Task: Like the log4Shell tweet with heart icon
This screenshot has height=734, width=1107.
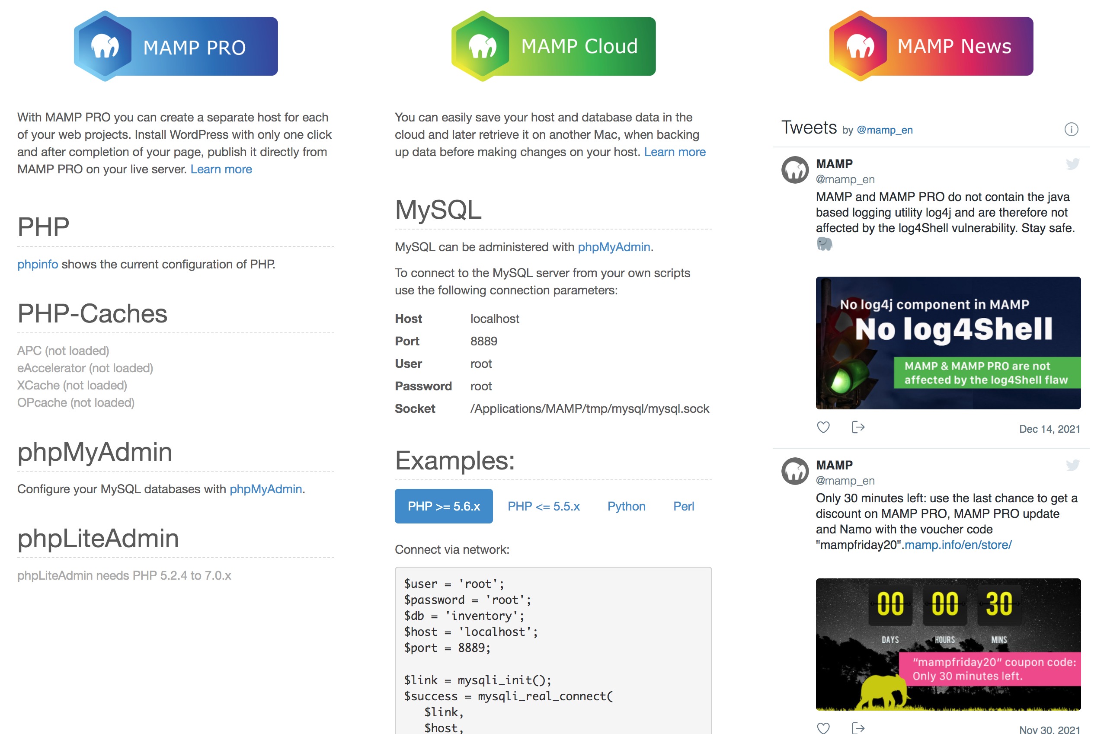Action: tap(823, 427)
